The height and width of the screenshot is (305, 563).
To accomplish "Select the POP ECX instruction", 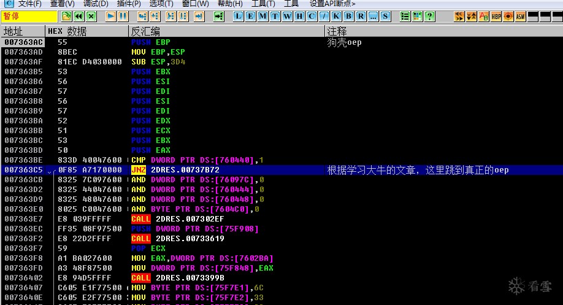I will click(x=148, y=249).
